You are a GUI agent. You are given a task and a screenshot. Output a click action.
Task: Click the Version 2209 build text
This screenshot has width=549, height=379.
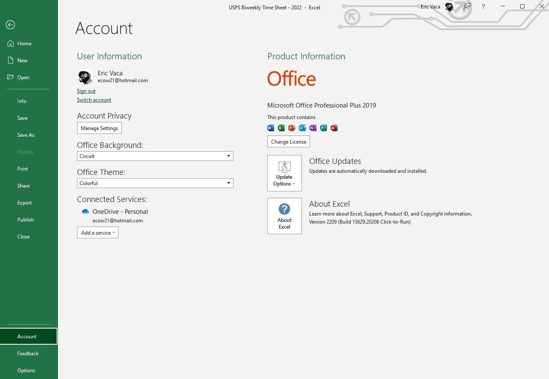[360, 222]
